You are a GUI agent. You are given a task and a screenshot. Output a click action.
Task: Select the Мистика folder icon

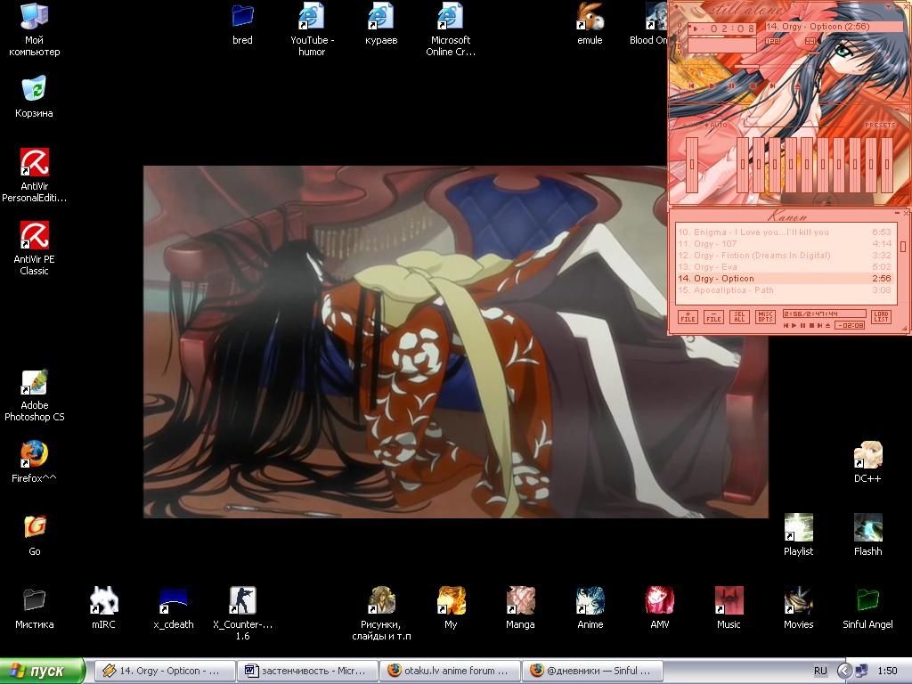coord(35,608)
